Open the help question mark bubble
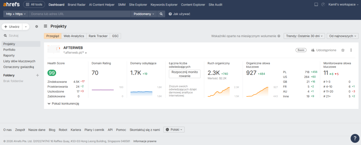This screenshot has width=361, height=145. click(x=355, y=138)
